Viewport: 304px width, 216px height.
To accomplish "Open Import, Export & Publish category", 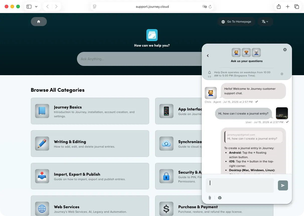I will [x=90, y=176].
